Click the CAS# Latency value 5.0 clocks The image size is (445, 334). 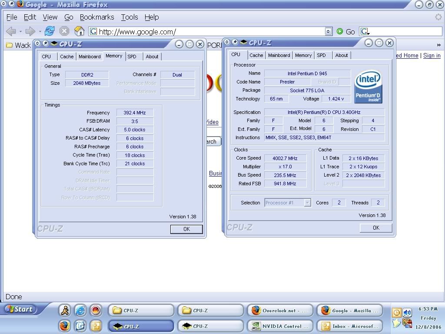tap(135, 130)
